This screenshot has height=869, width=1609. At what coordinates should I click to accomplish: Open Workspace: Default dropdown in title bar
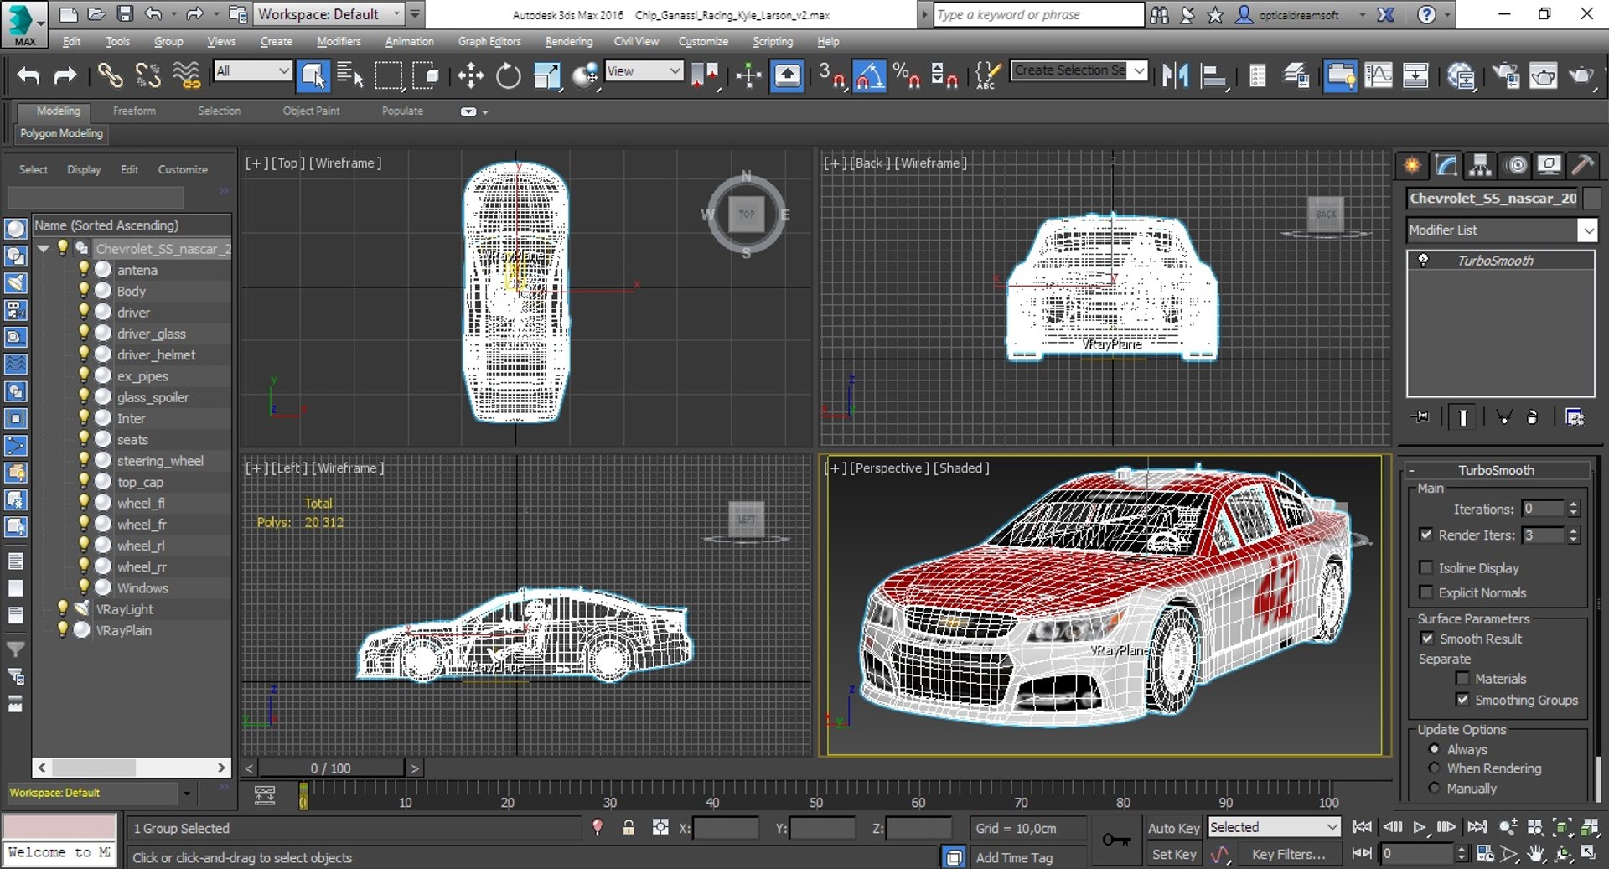point(330,14)
